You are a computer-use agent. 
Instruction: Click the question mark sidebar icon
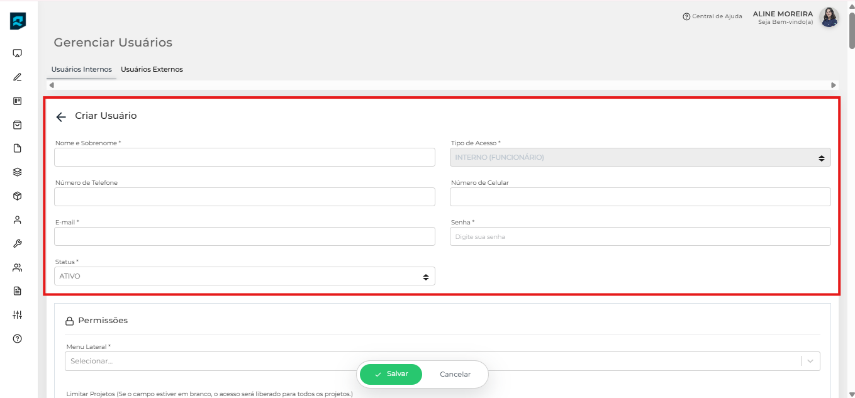pos(18,338)
